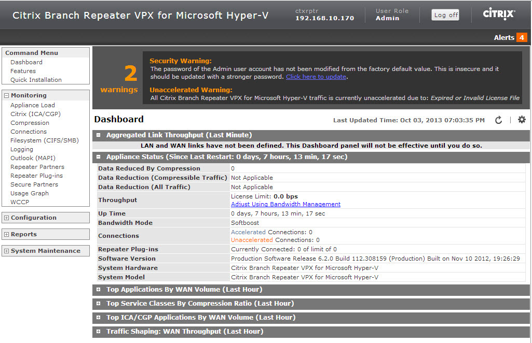
Task: Expand Top ICA/CGP Applications panel
Action: (99, 317)
